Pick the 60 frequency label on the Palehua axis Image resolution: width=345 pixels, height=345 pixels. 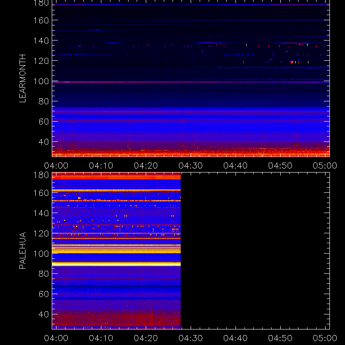[44, 294]
